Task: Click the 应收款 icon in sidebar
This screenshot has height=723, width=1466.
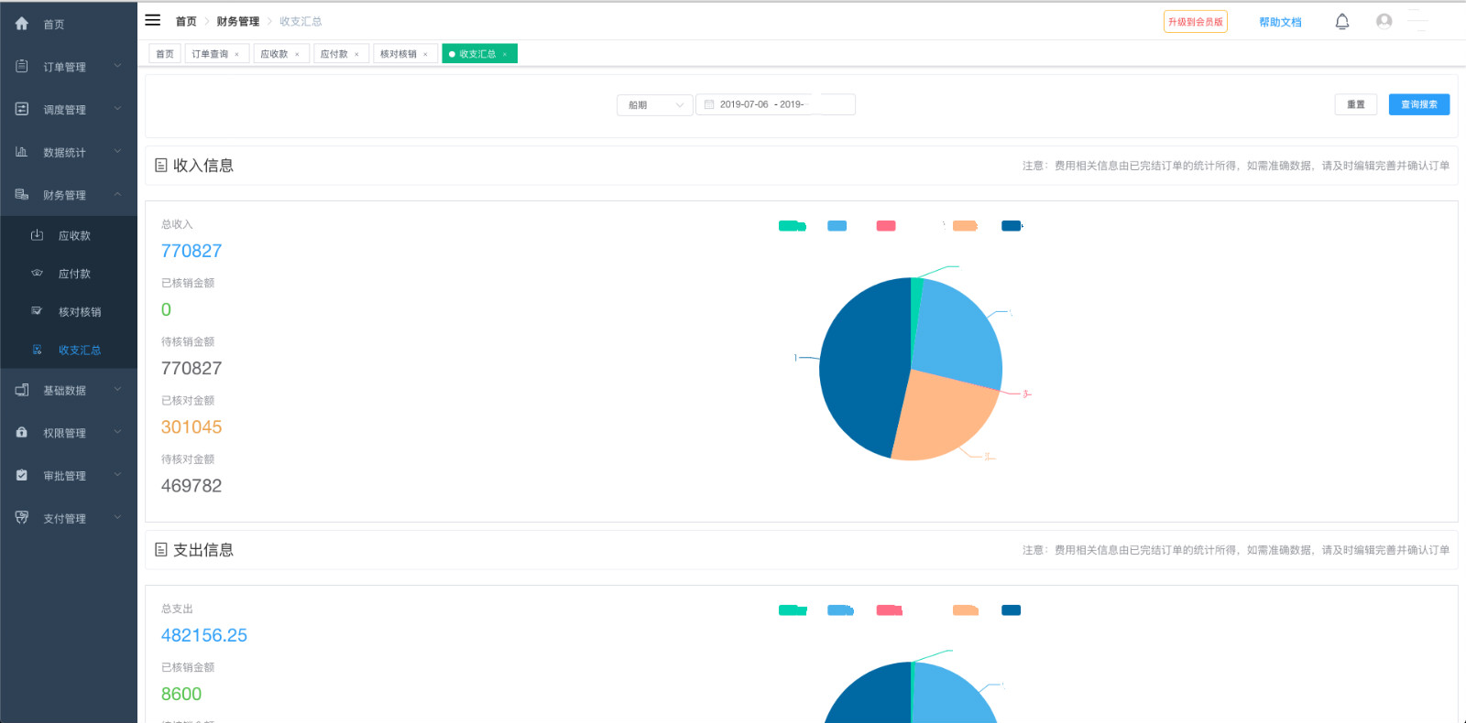Action: (37, 235)
